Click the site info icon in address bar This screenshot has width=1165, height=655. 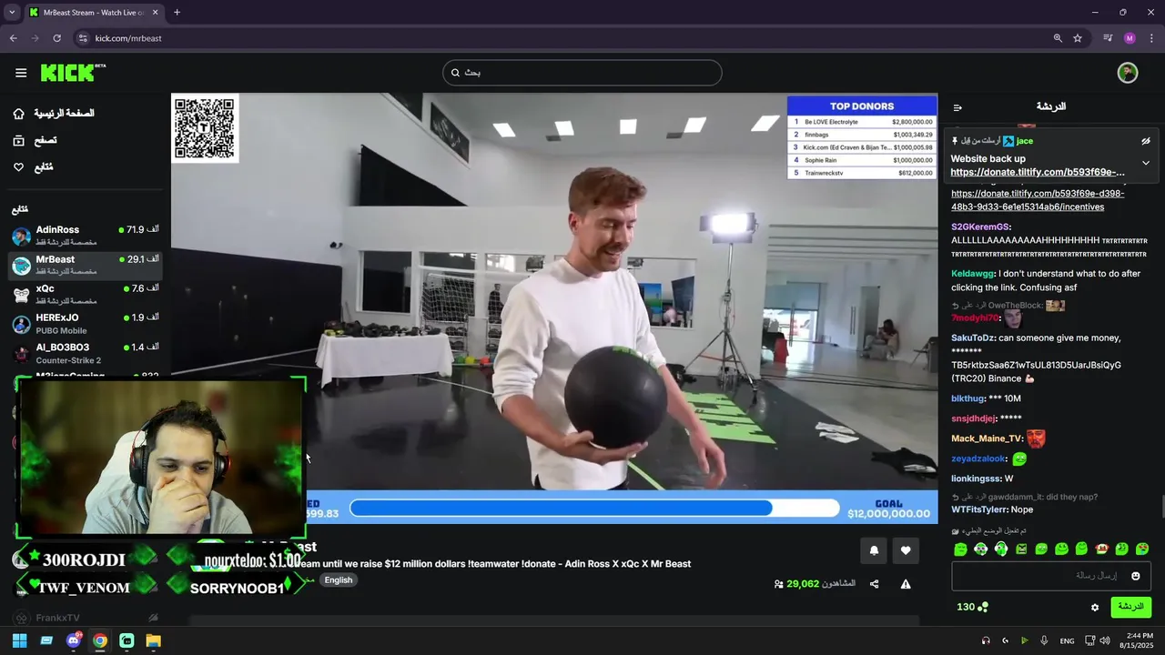(82, 38)
